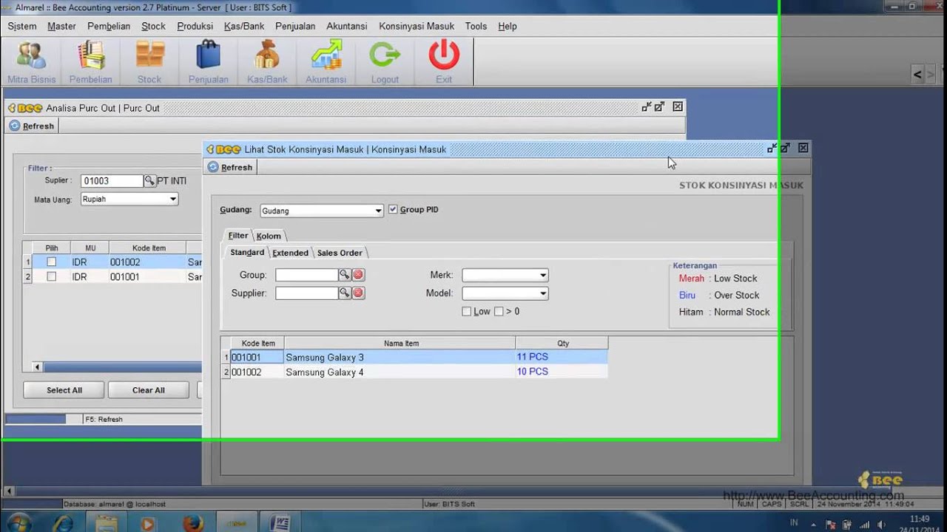Switch to the Extended tab
This screenshot has height=532, width=947.
pyautogui.click(x=290, y=253)
